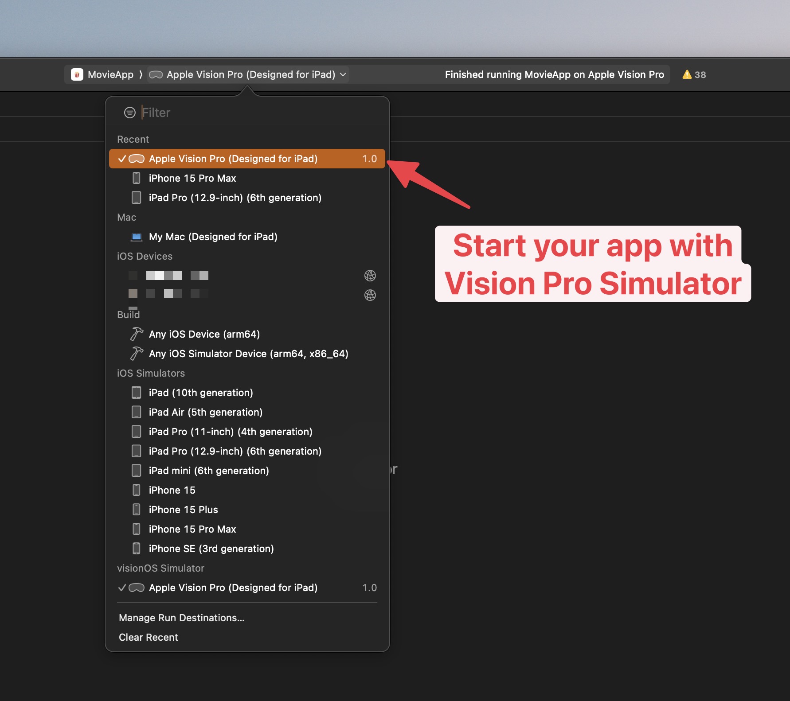Click the 1.0 version on highlighted row
The image size is (790, 701).
point(369,159)
